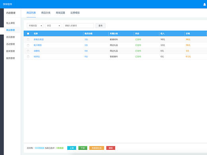207x155 pixels.
Task: Click the 名称 column header
Action: click(x=36, y=33)
